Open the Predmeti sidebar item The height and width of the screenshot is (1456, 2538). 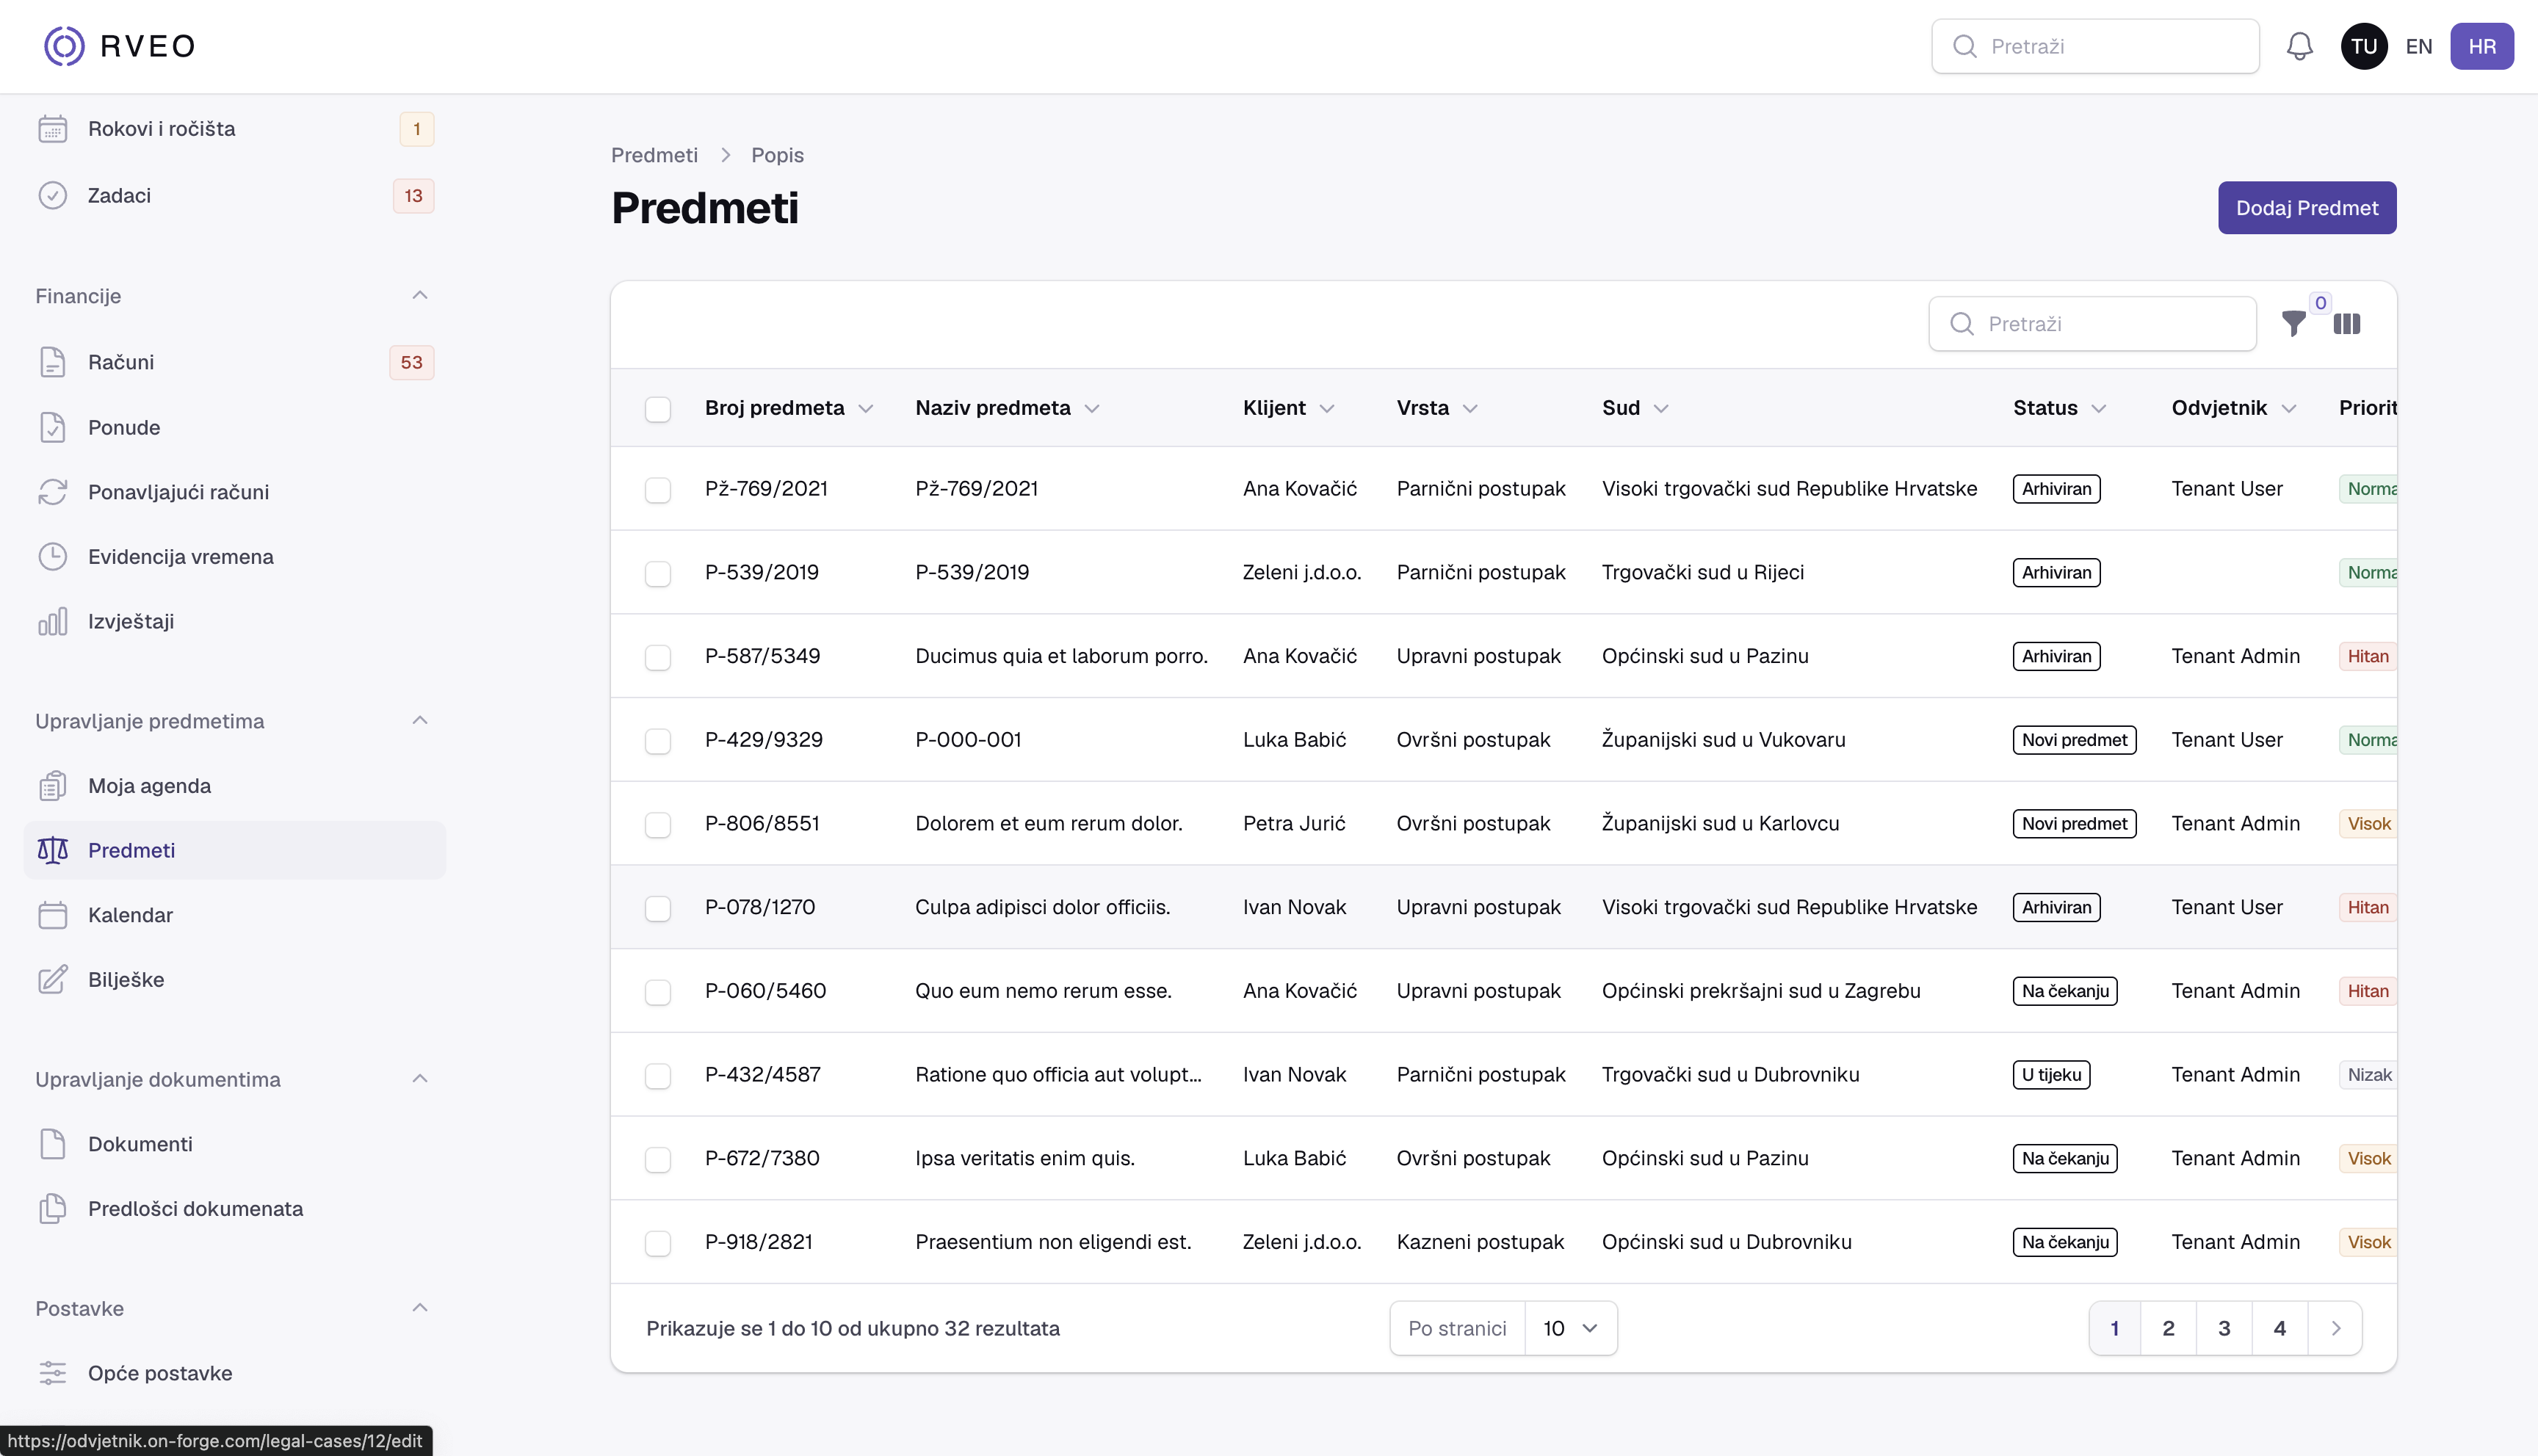tap(235, 850)
